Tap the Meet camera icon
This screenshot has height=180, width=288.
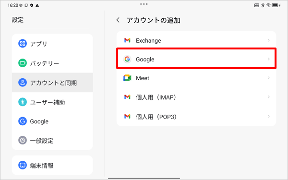coord(127,78)
